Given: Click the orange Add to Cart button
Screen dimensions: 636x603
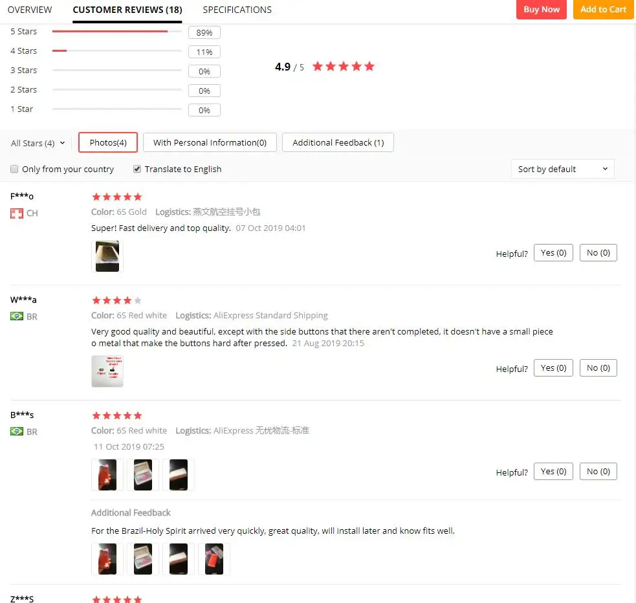Looking at the screenshot, I should coord(603,9).
